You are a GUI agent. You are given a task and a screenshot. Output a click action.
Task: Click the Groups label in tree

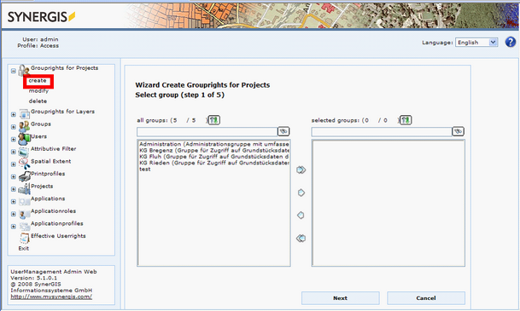pyautogui.click(x=41, y=124)
